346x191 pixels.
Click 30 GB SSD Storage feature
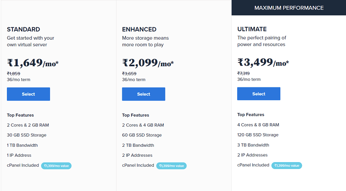[27, 135]
